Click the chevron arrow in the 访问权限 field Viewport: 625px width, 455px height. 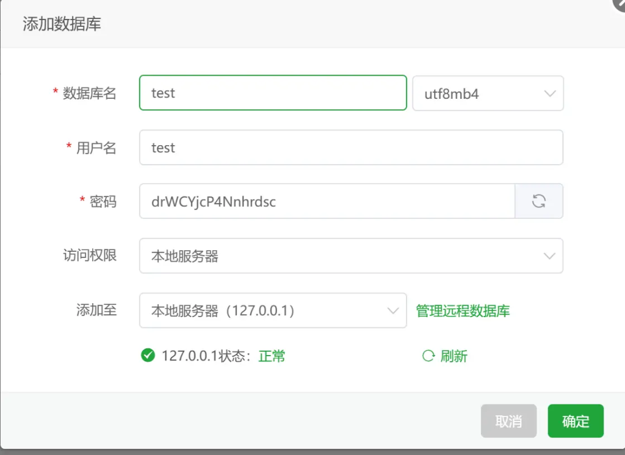pyautogui.click(x=549, y=256)
